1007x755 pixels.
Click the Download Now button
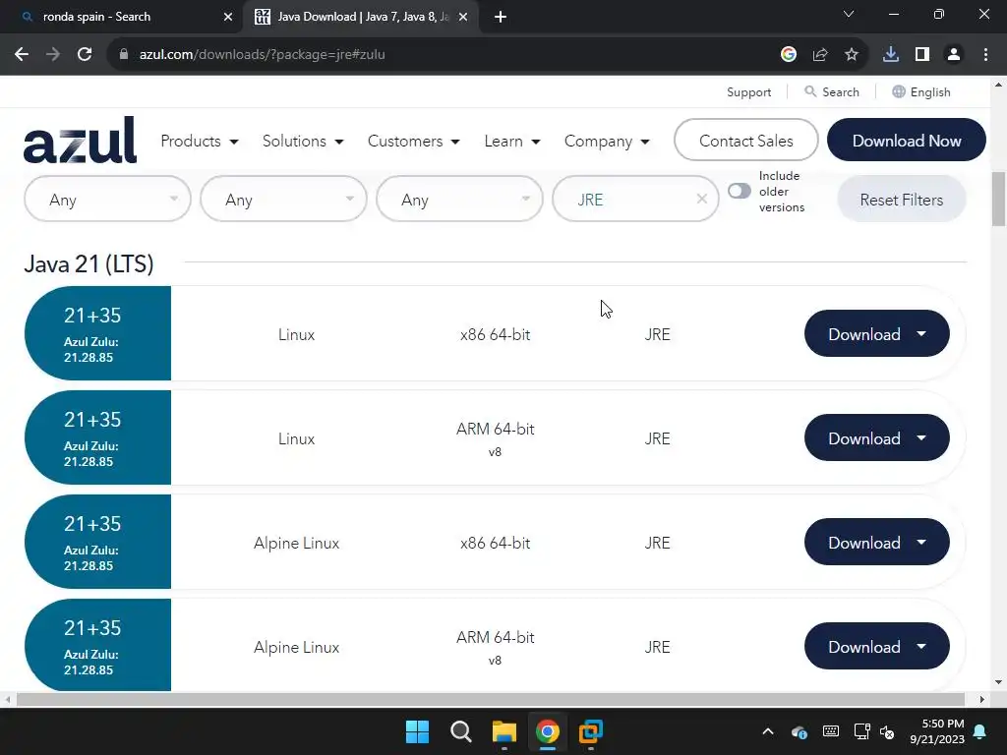[906, 140]
